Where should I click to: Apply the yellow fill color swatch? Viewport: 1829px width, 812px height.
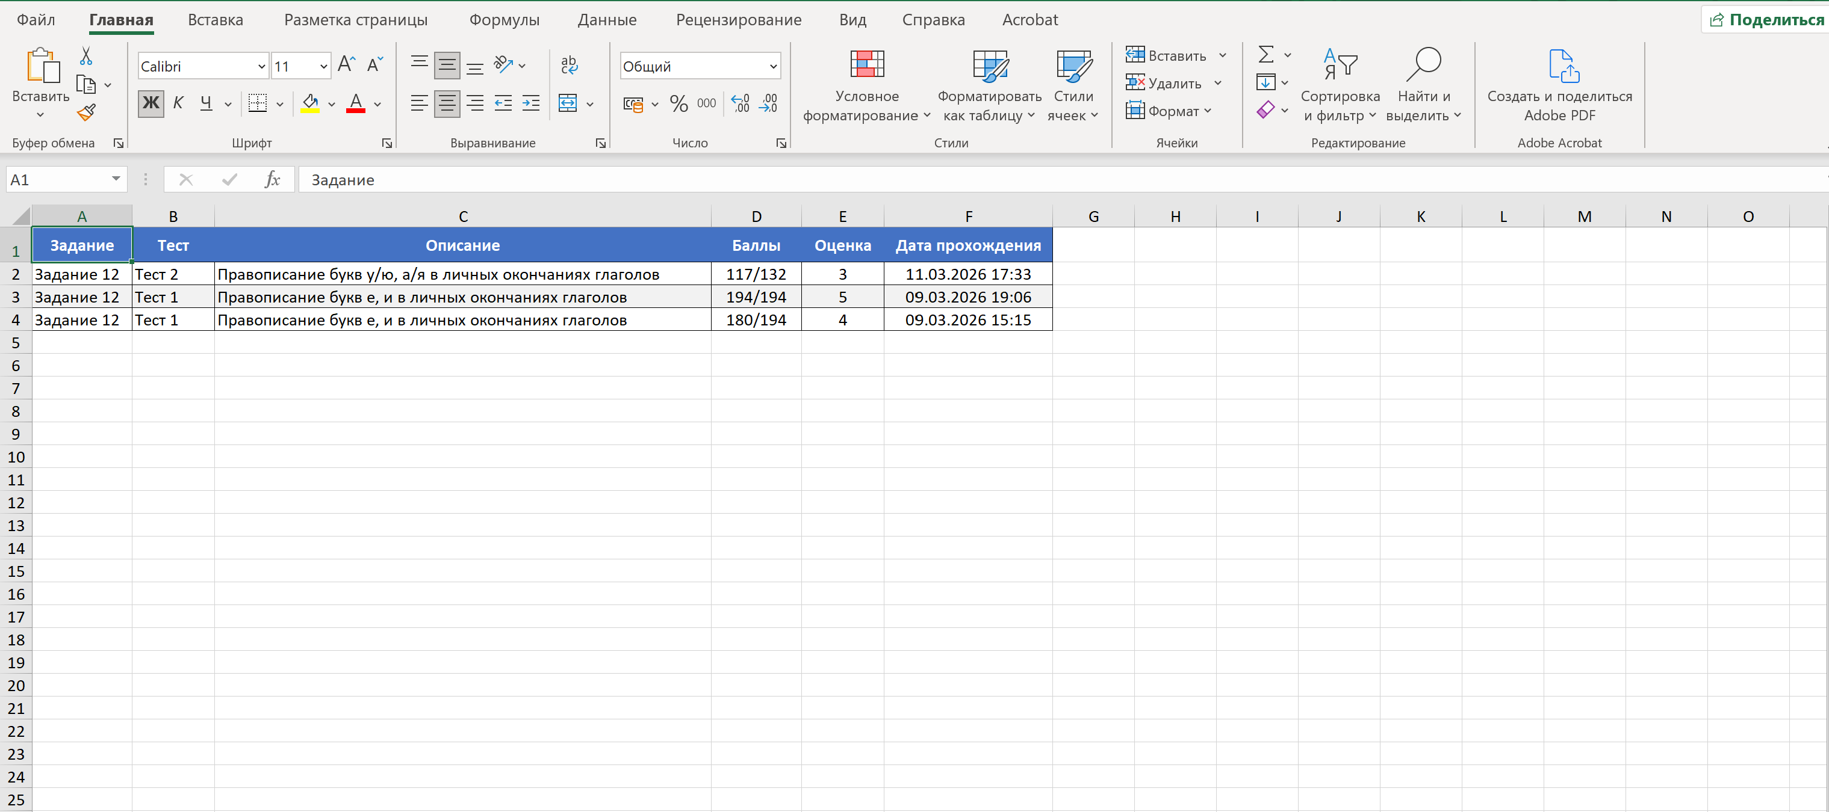click(310, 103)
